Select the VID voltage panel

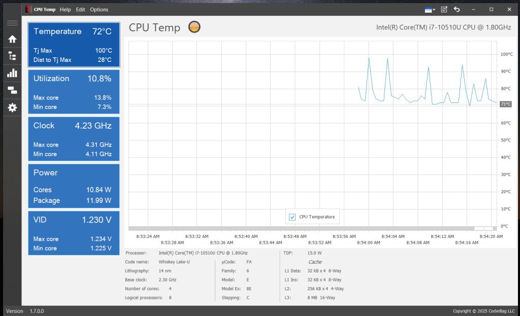coord(74,233)
